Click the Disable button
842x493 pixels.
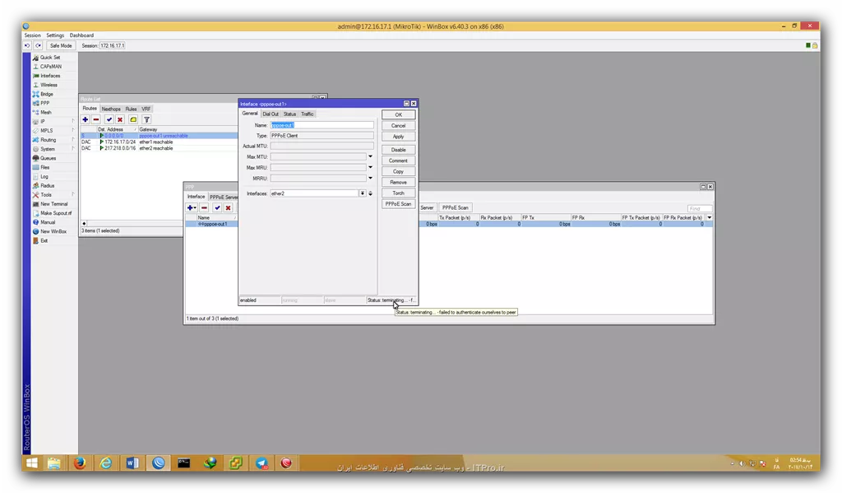(399, 150)
